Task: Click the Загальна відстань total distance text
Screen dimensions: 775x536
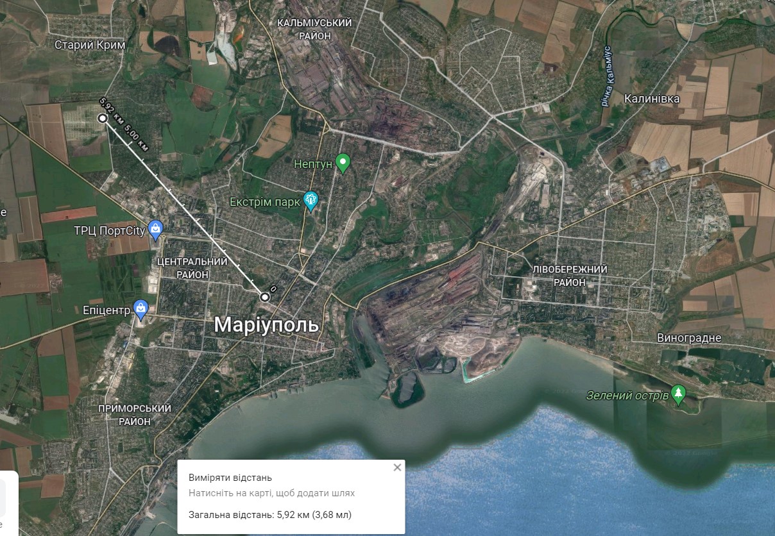Action: (270, 515)
